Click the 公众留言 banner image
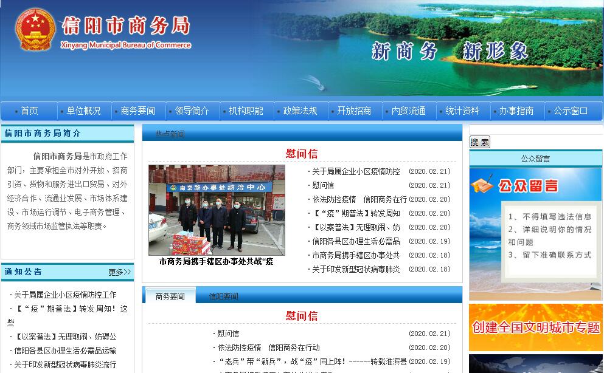 click(x=535, y=234)
